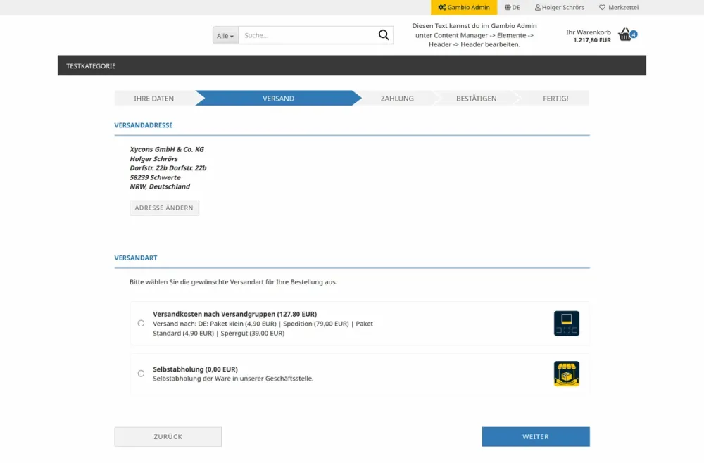The width and height of the screenshot is (704, 463).
Task: Select the Versand checkout step
Action: pos(278,99)
